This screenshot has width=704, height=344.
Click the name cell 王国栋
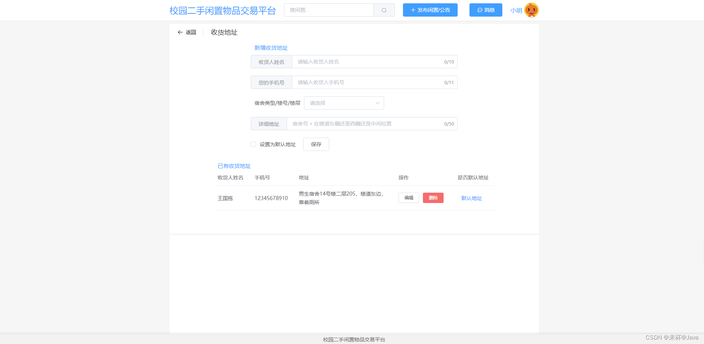225,198
